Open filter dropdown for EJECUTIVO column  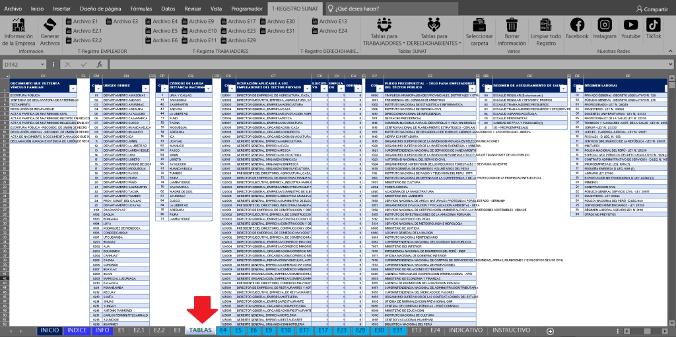(x=323, y=88)
